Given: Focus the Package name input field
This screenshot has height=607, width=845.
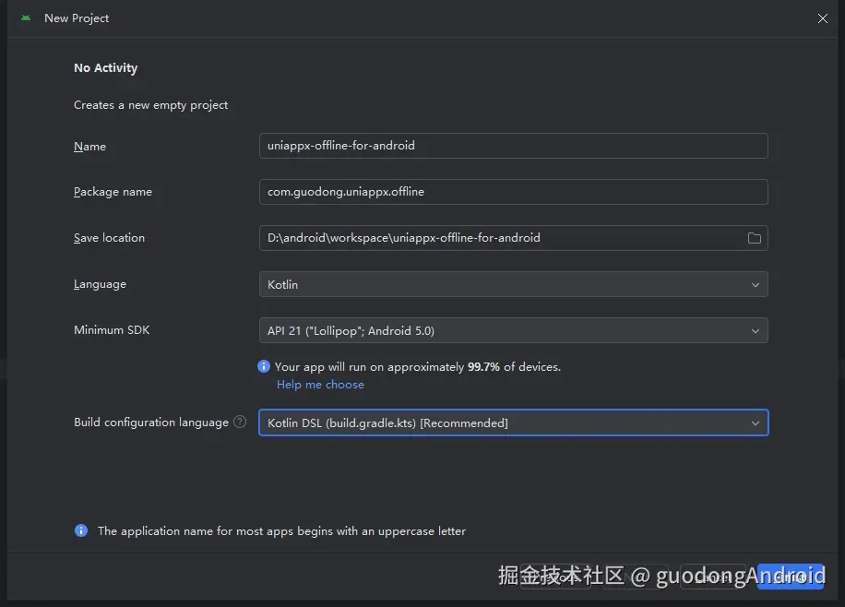Looking at the screenshot, I should point(514,192).
